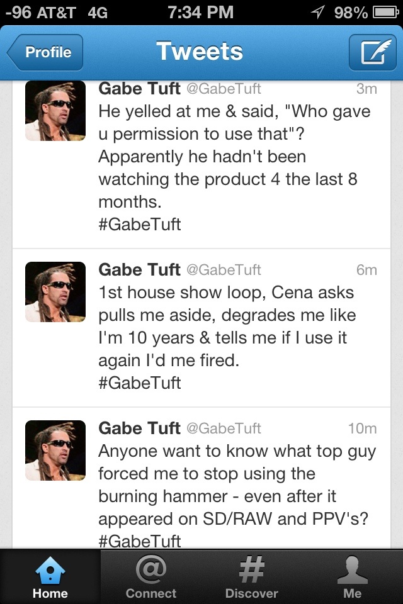Switch to the Connect tab
Viewport: 403px width, 604px height.
tap(151, 578)
